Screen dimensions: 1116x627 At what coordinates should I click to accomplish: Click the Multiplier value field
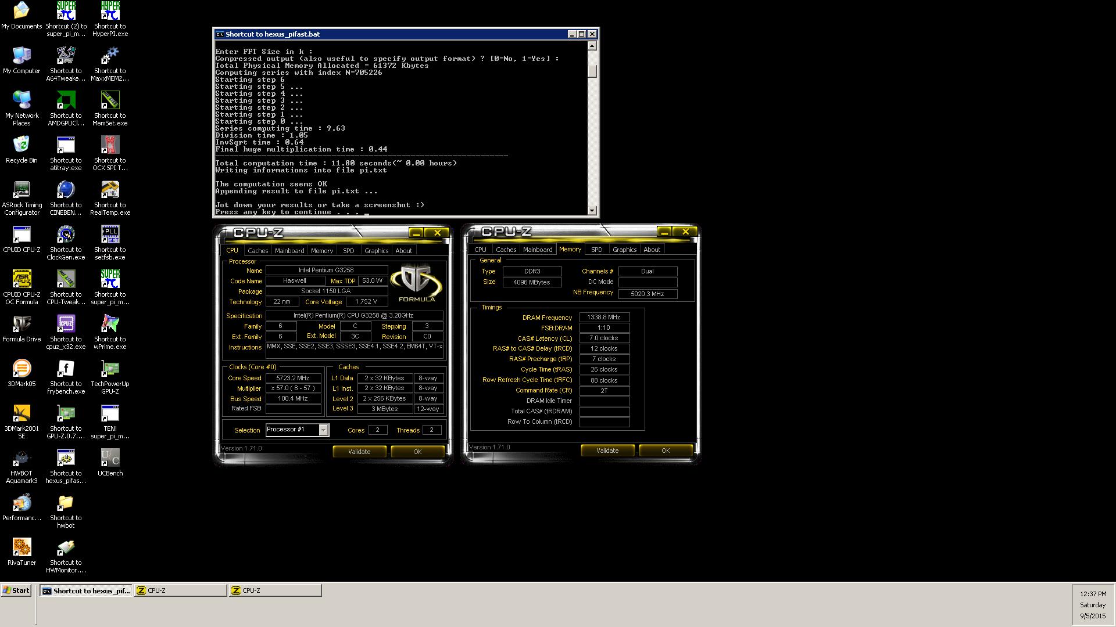[293, 388]
